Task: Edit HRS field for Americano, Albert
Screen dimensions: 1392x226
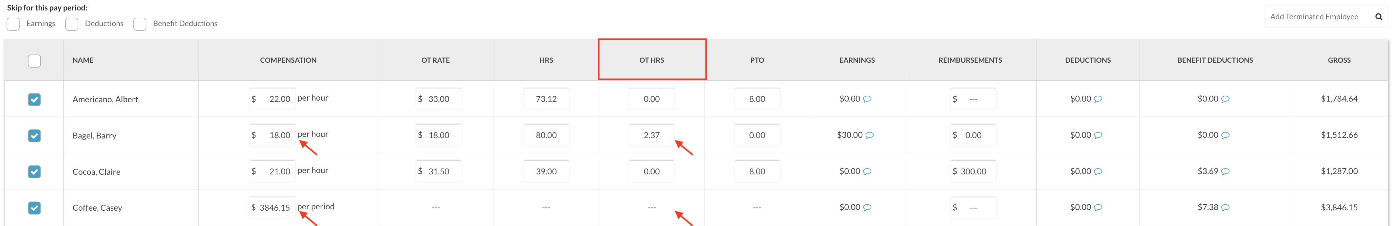Action: (546, 99)
